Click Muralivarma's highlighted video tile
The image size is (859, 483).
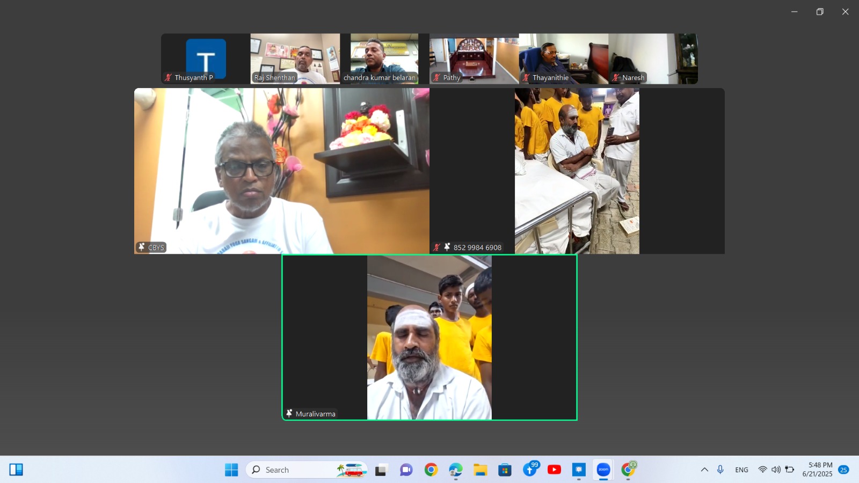point(429,337)
